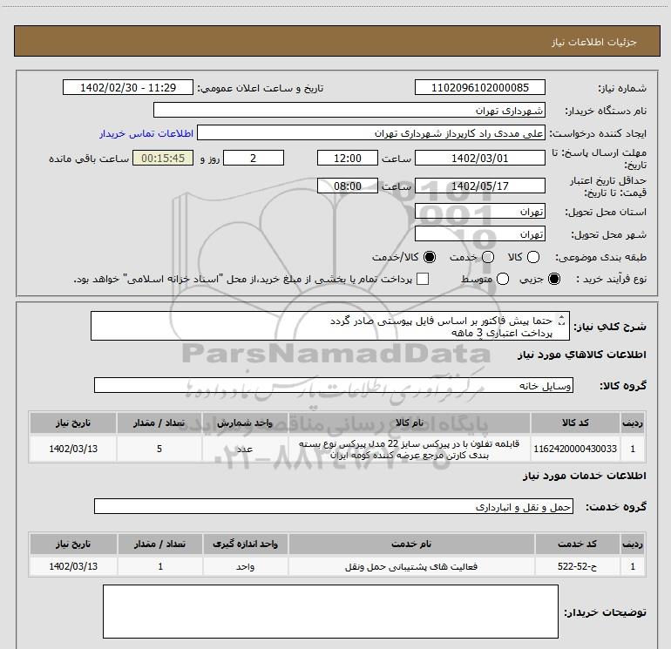Click the response deadline date 1402/03/01
The width and height of the screenshot is (671, 649).
[x=480, y=159]
